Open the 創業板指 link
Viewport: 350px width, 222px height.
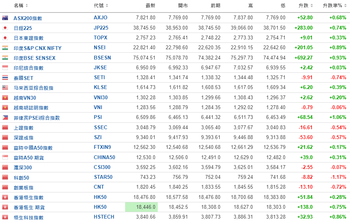(x=24, y=188)
